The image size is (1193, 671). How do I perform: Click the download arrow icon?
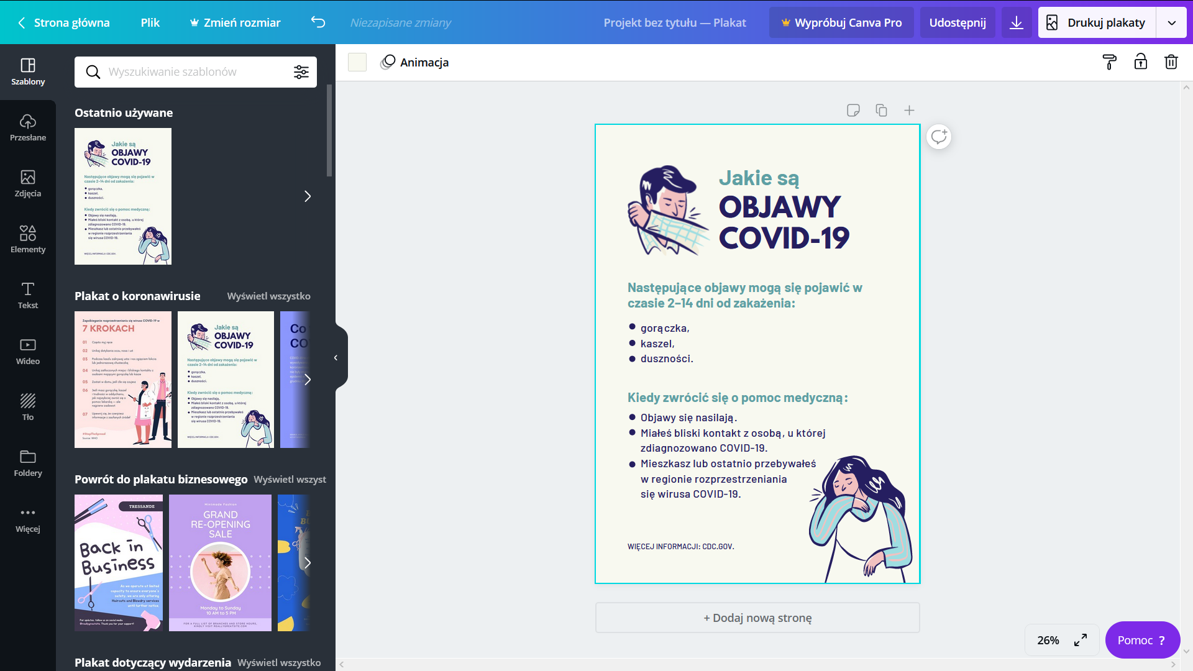[x=1017, y=23]
